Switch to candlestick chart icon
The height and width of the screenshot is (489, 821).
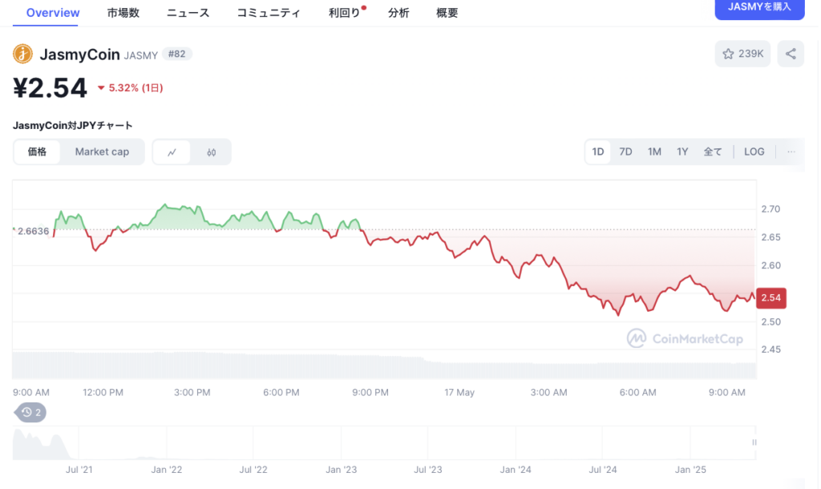(x=211, y=152)
